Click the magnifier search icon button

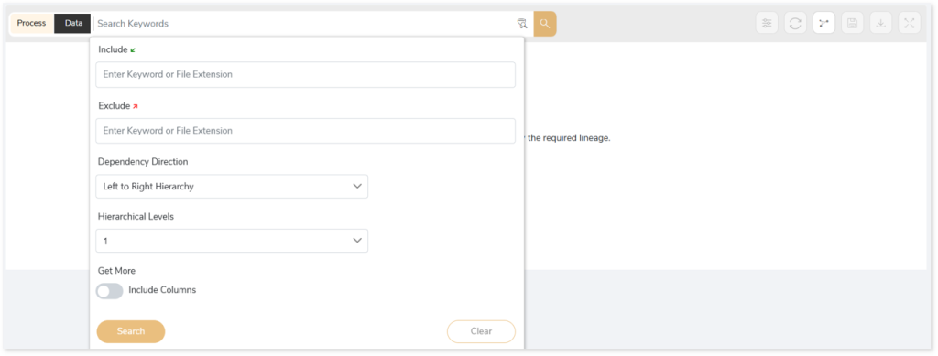[x=544, y=24]
